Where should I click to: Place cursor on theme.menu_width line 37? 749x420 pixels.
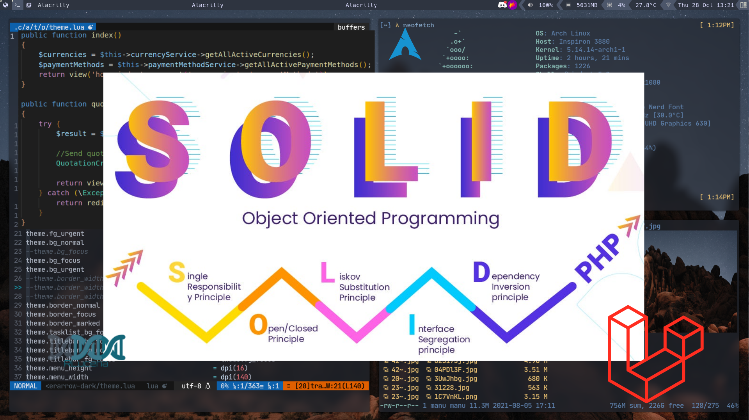(57, 377)
